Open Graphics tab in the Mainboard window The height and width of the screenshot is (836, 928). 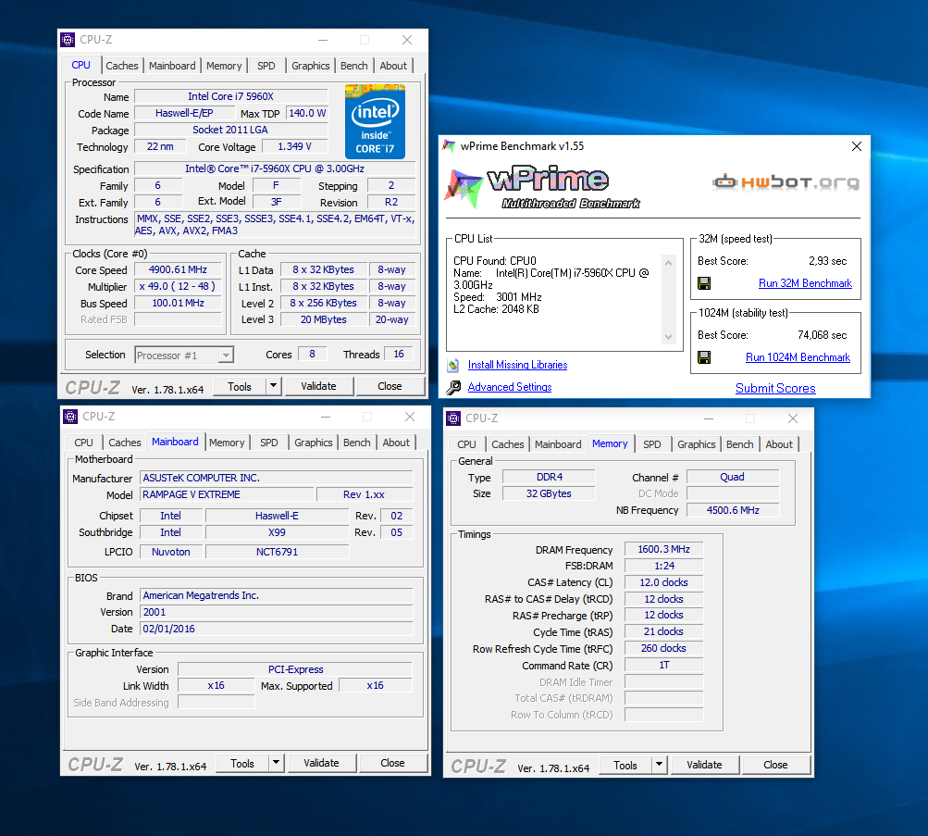coord(314,443)
